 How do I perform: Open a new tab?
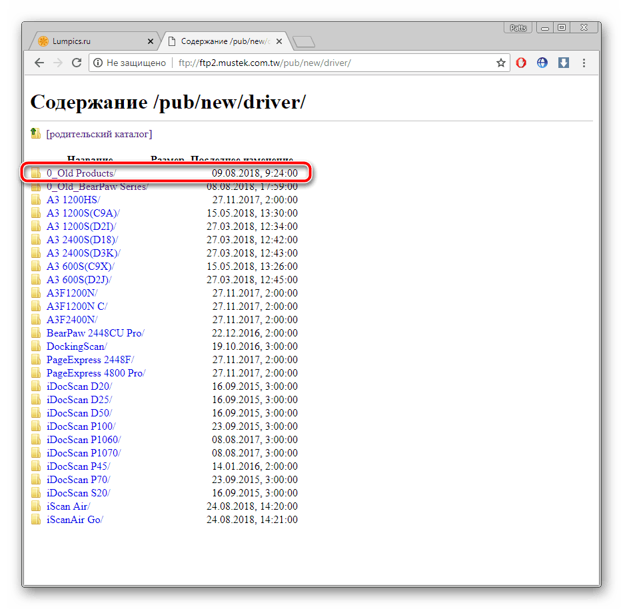pos(304,42)
